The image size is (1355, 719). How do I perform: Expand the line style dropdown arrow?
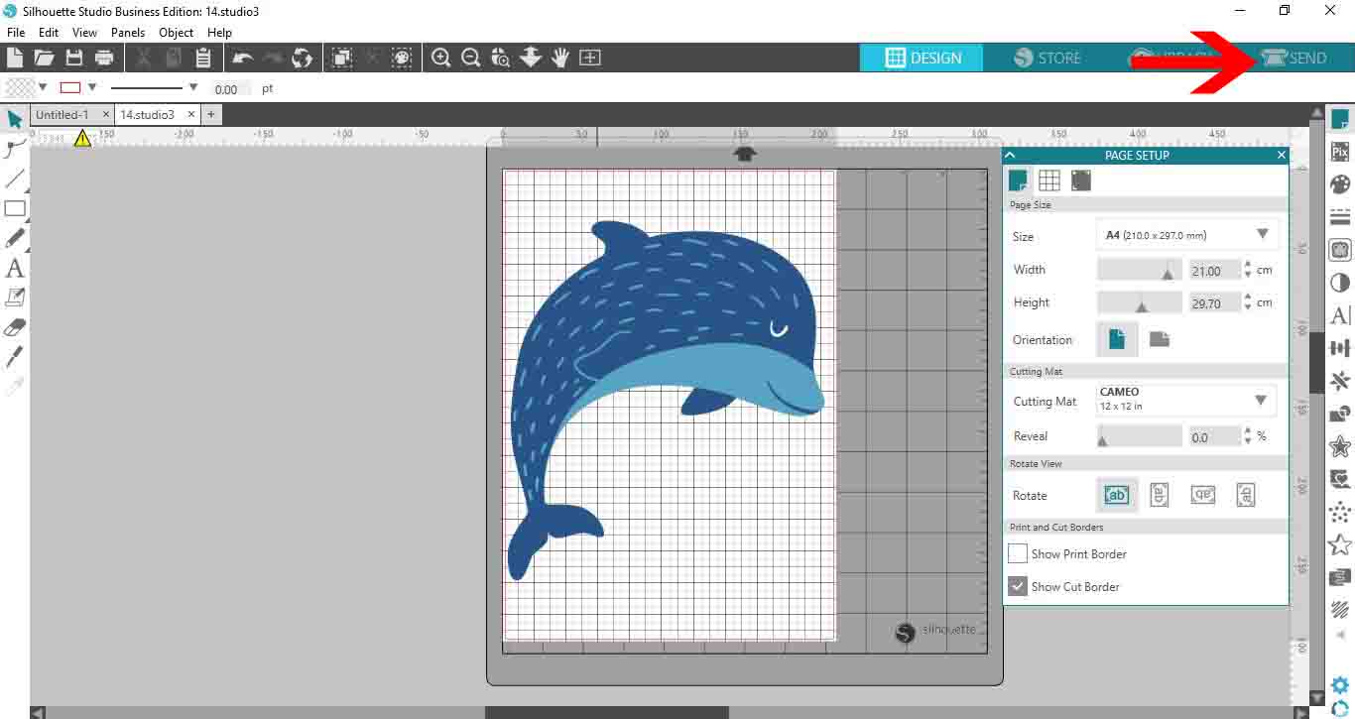pyautogui.click(x=193, y=87)
